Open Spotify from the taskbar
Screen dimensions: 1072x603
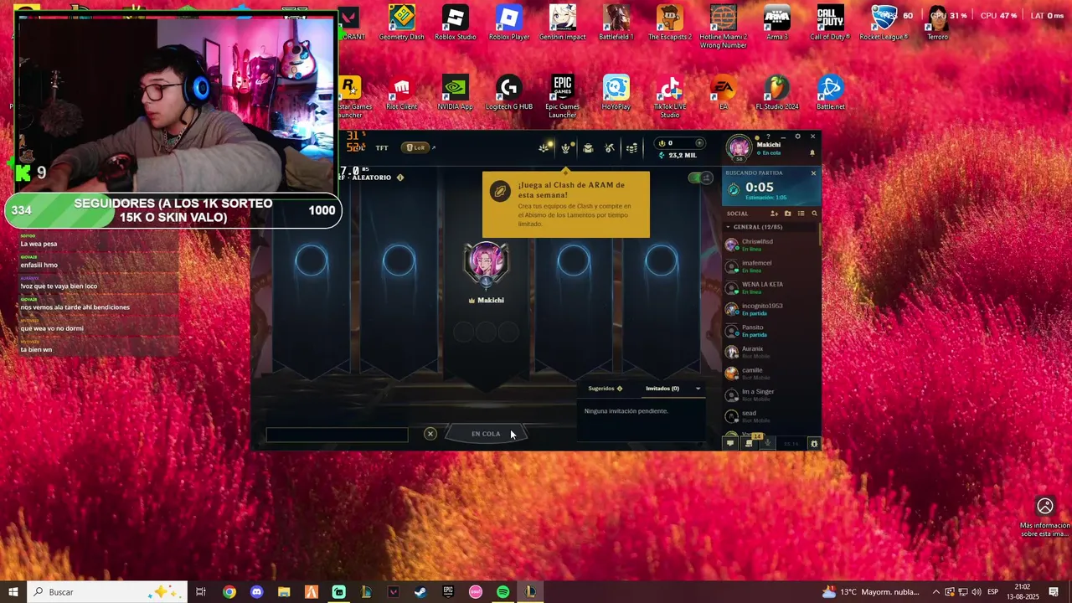point(502,592)
